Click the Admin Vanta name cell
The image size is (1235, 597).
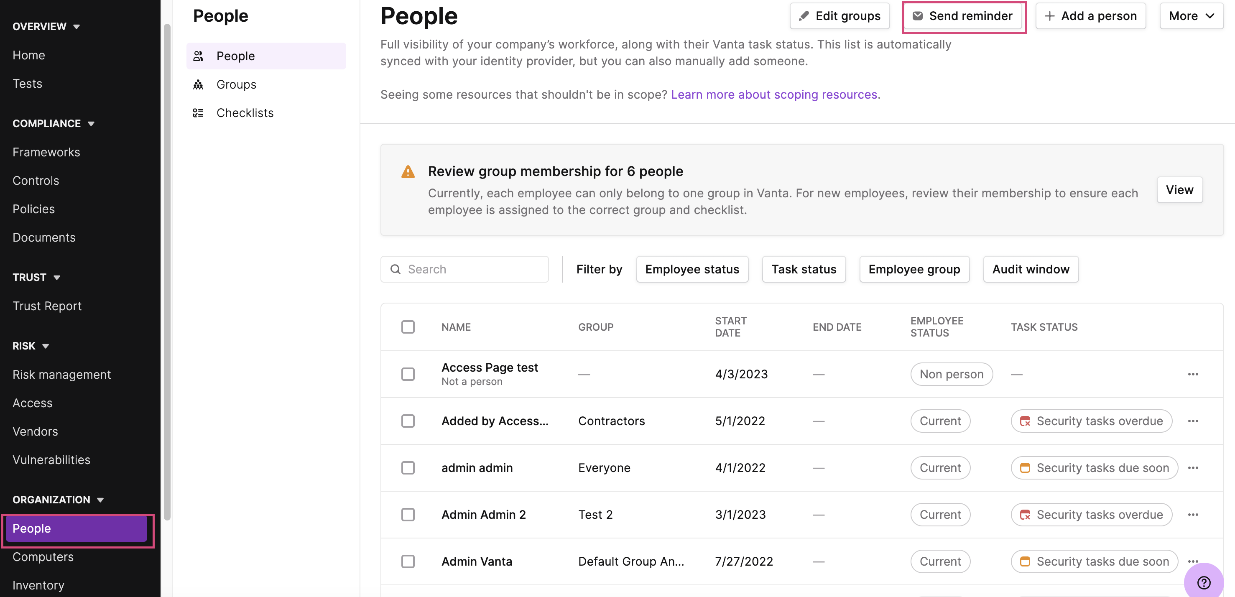pos(477,561)
